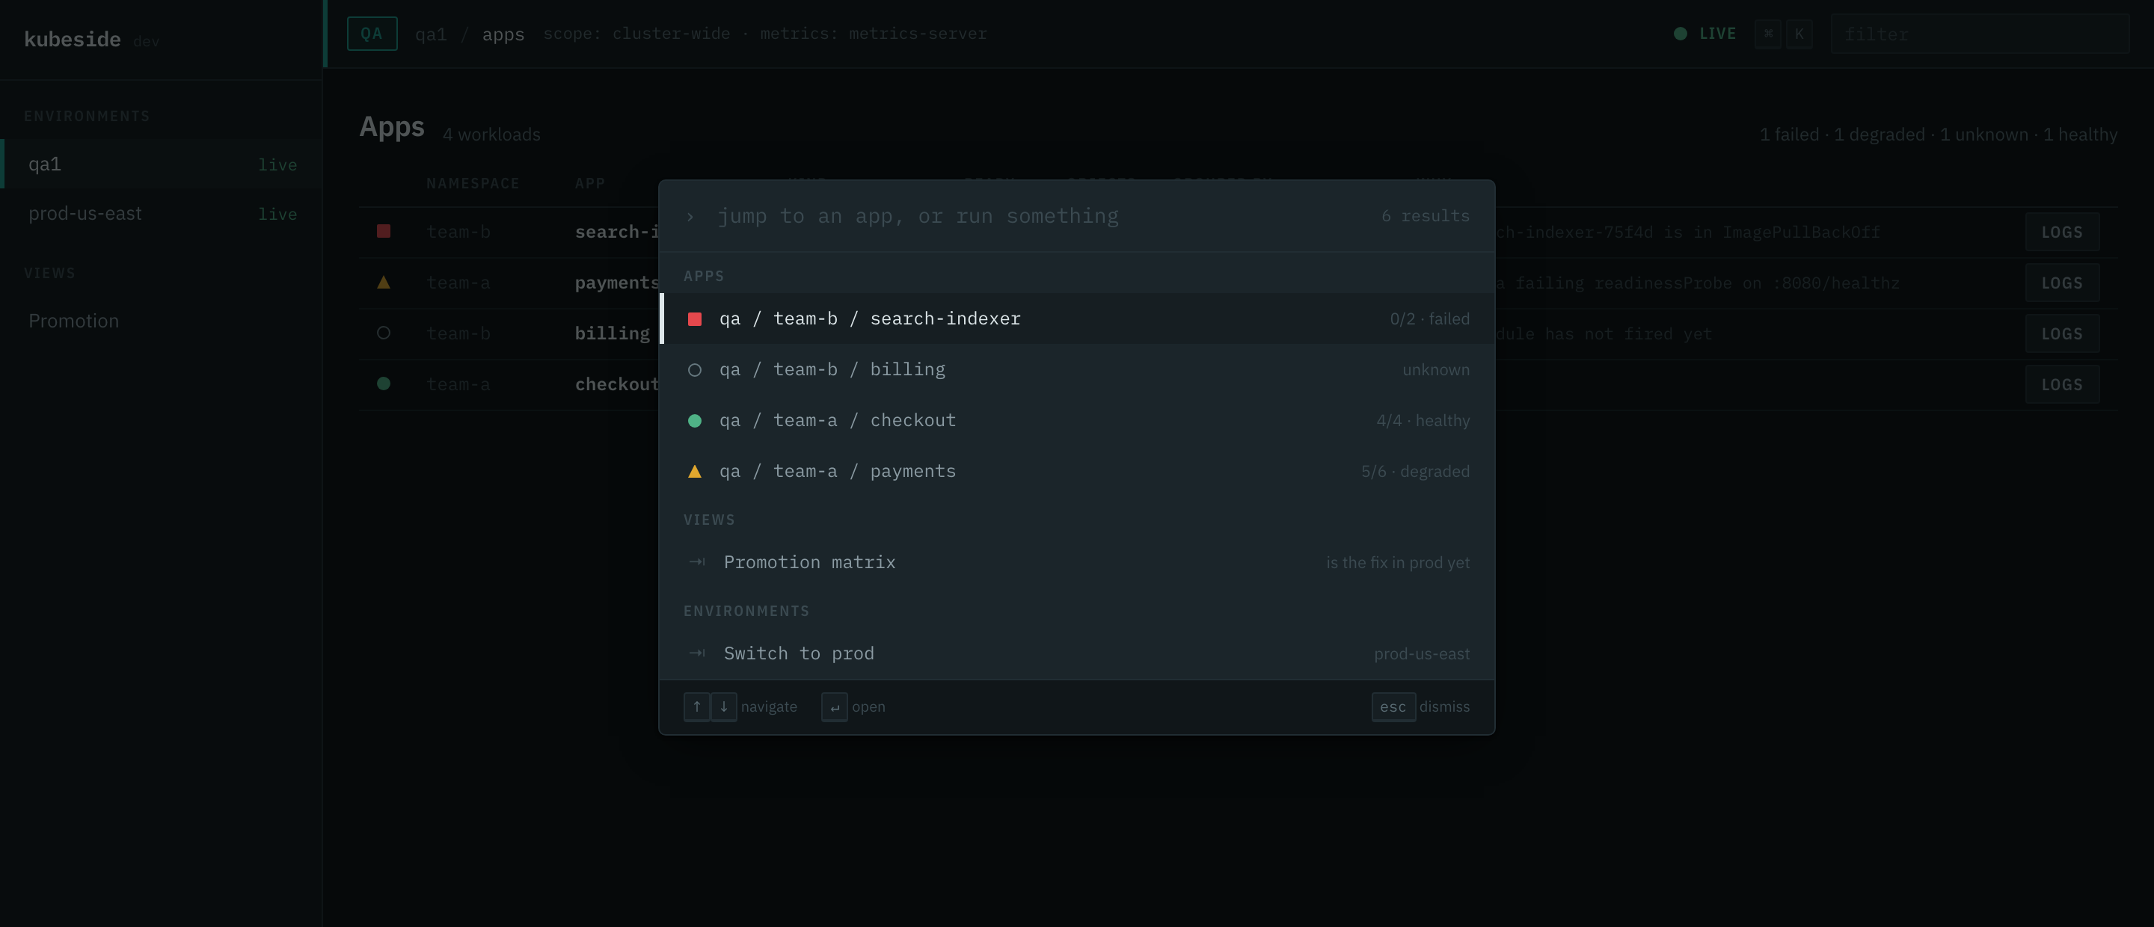Click the up arrow navigate key
The width and height of the screenshot is (2154, 927).
(696, 706)
